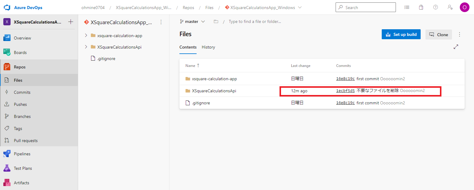Click the Last change column header
The image size is (474, 190).
point(300,66)
